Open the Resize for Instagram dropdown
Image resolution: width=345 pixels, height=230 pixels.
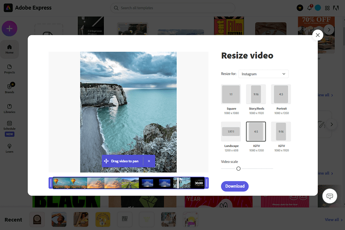coord(263,74)
